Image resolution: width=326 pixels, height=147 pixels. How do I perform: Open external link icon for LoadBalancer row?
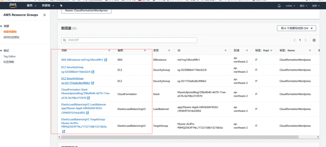click(88, 113)
